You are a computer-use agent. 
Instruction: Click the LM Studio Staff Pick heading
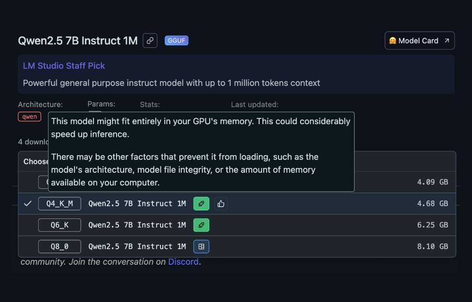[x=64, y=66]
